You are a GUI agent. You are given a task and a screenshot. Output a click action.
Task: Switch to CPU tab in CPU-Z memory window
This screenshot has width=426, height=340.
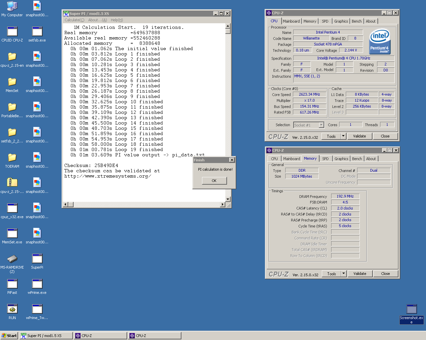(274, 159)
